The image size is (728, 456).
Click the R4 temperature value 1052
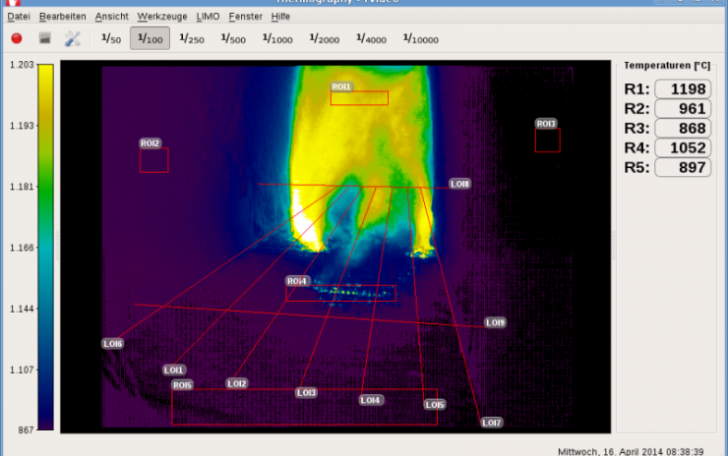683,147
